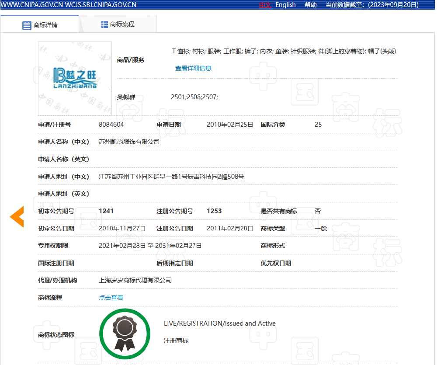Click agency name 上海岁岁商标代理有限公司
Screen dimensions: 437x365
[x=135, y=280]
